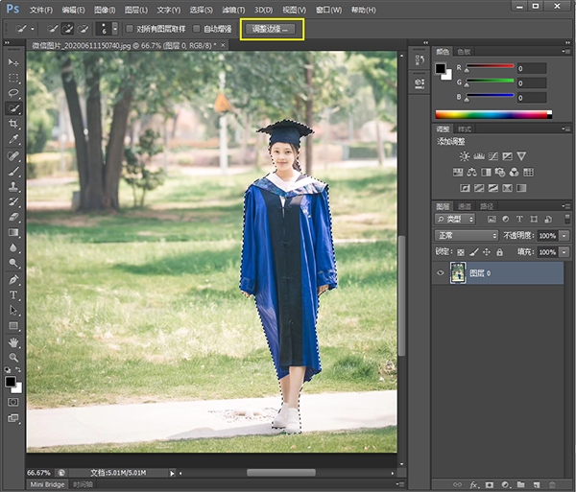Open the brush size picker dropdown

[x=115, y=29]
